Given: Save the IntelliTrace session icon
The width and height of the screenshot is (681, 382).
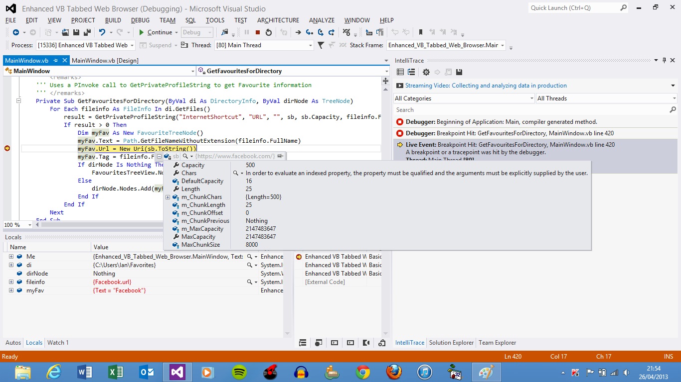Looking at the screenshot, I should [459, 72].
